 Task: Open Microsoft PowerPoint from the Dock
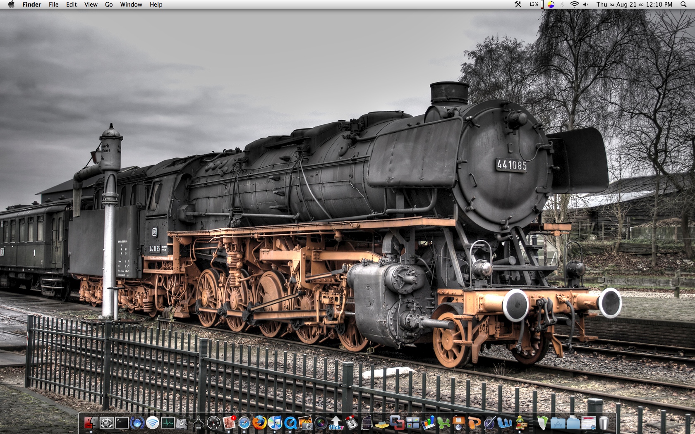pos(474,423)
